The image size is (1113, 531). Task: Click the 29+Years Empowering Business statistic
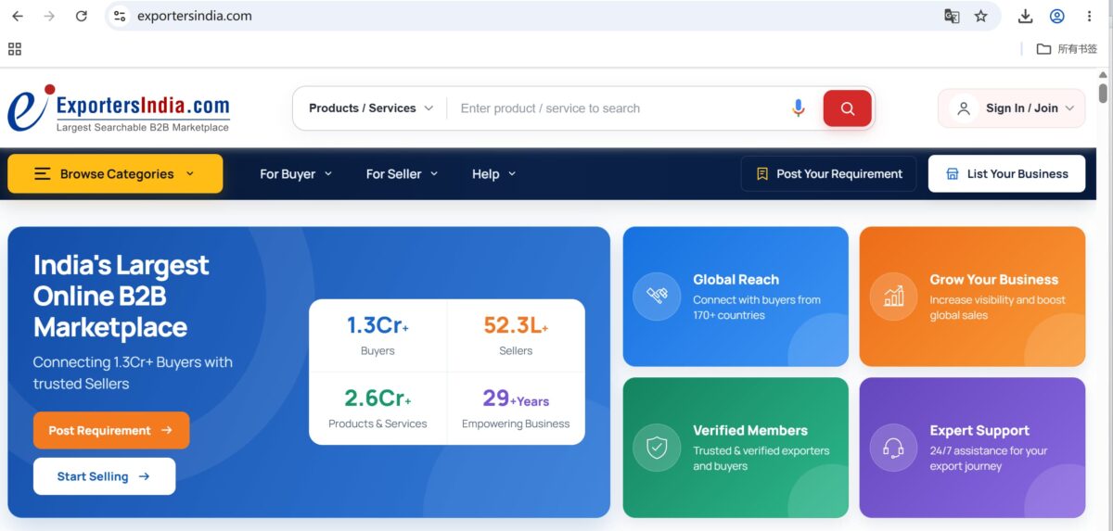click(x=516, y=409)
